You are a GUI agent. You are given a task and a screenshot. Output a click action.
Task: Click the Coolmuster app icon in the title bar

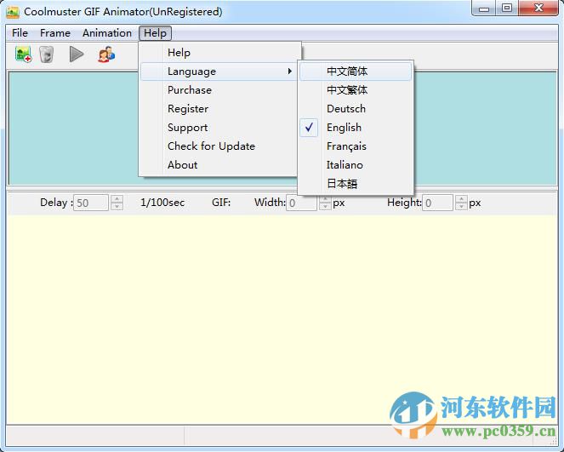13,12
